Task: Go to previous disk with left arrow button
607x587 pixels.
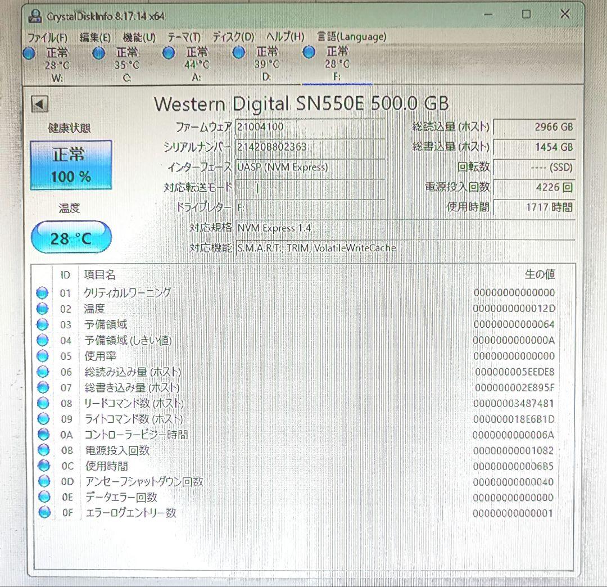Action: 39,104
